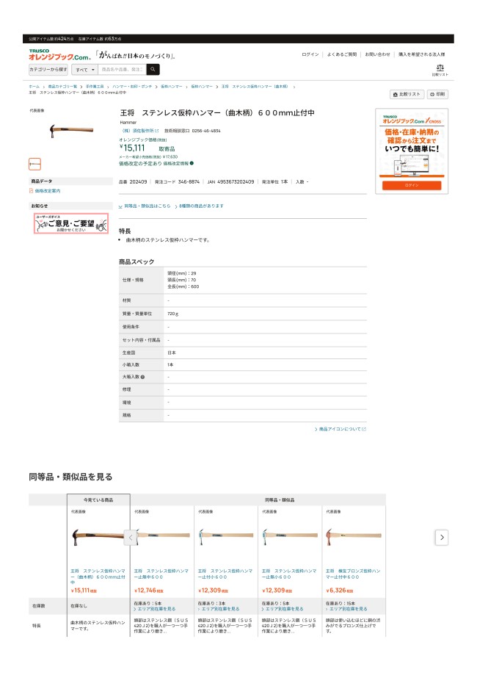Click the product search input field
This screenshot has height=675, width=477.
tap(122, 69)
